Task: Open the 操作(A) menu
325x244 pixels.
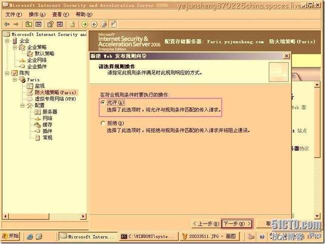Action: click(37, 14)
